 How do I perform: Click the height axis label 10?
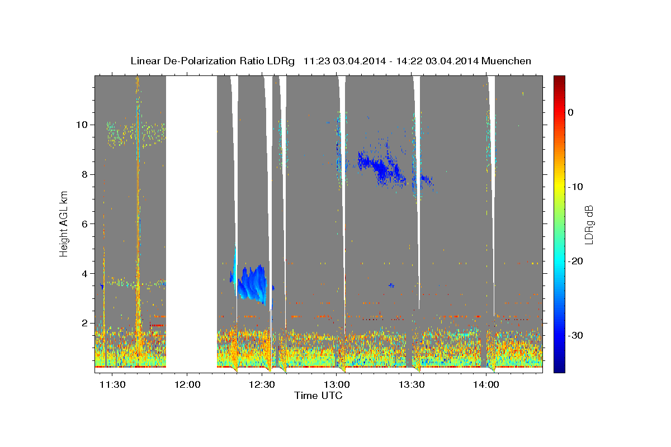click(81, 125)
